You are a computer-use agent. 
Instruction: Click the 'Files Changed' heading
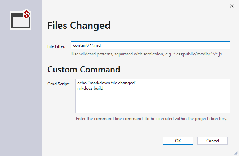79,25
